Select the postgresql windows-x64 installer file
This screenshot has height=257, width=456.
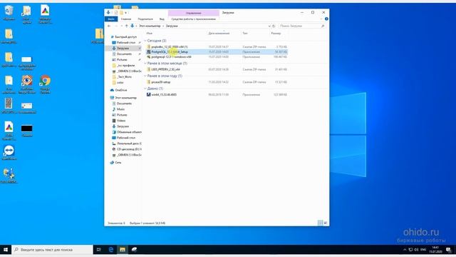pyautogui.click(x=217, y=57)
